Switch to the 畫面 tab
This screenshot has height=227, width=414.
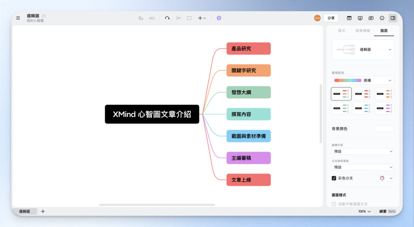[x=384, y=31]
